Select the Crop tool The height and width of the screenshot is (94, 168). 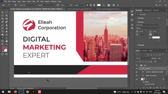pos(2,19)
